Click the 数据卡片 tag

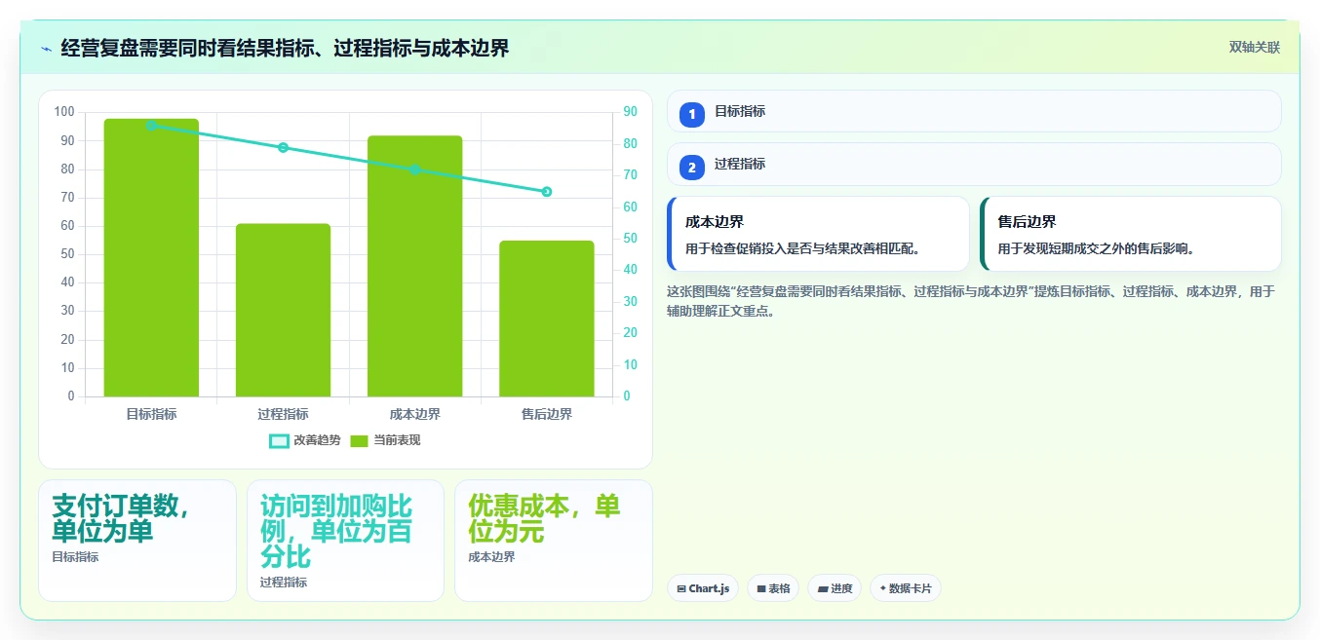(906, 588)
